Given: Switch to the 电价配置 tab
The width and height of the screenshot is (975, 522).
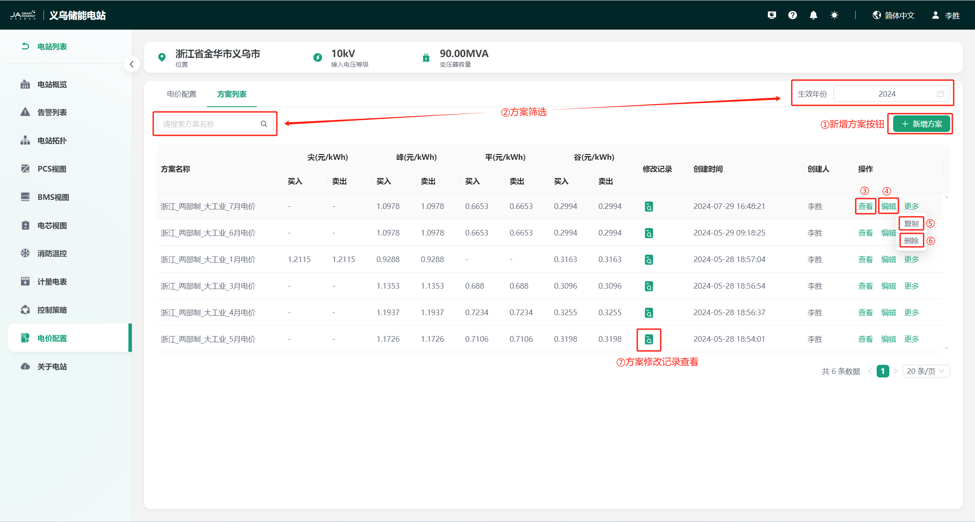Looking at the screenshot, I should tap(182, 94).
